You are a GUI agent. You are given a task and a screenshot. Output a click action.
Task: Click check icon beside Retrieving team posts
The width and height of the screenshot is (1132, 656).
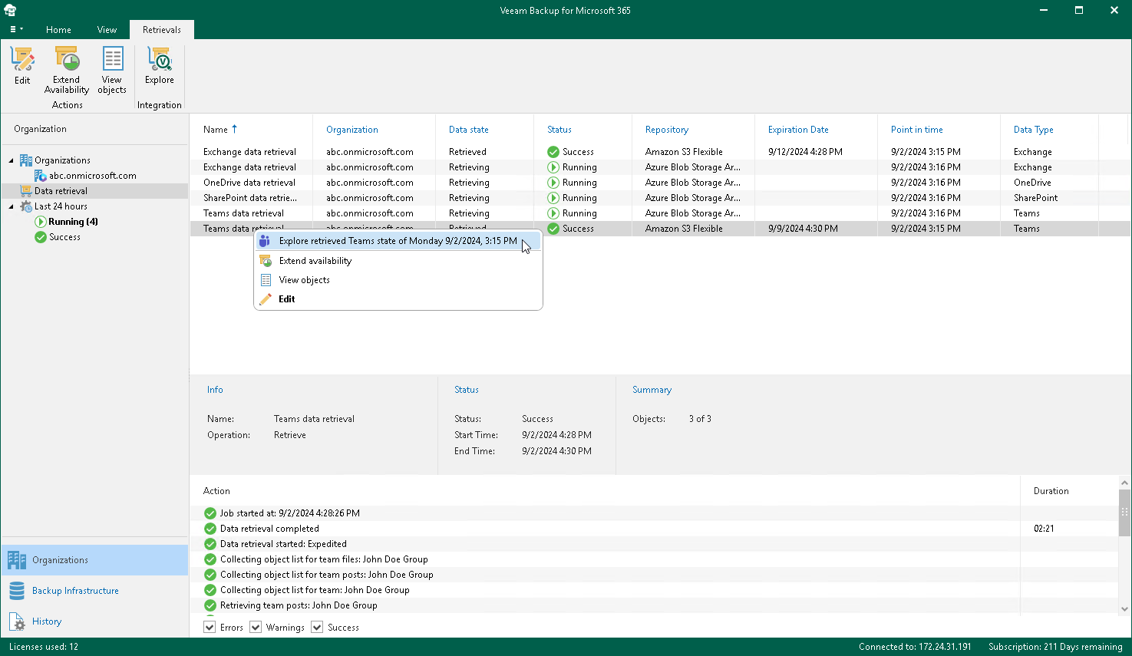tap(210, 605)
